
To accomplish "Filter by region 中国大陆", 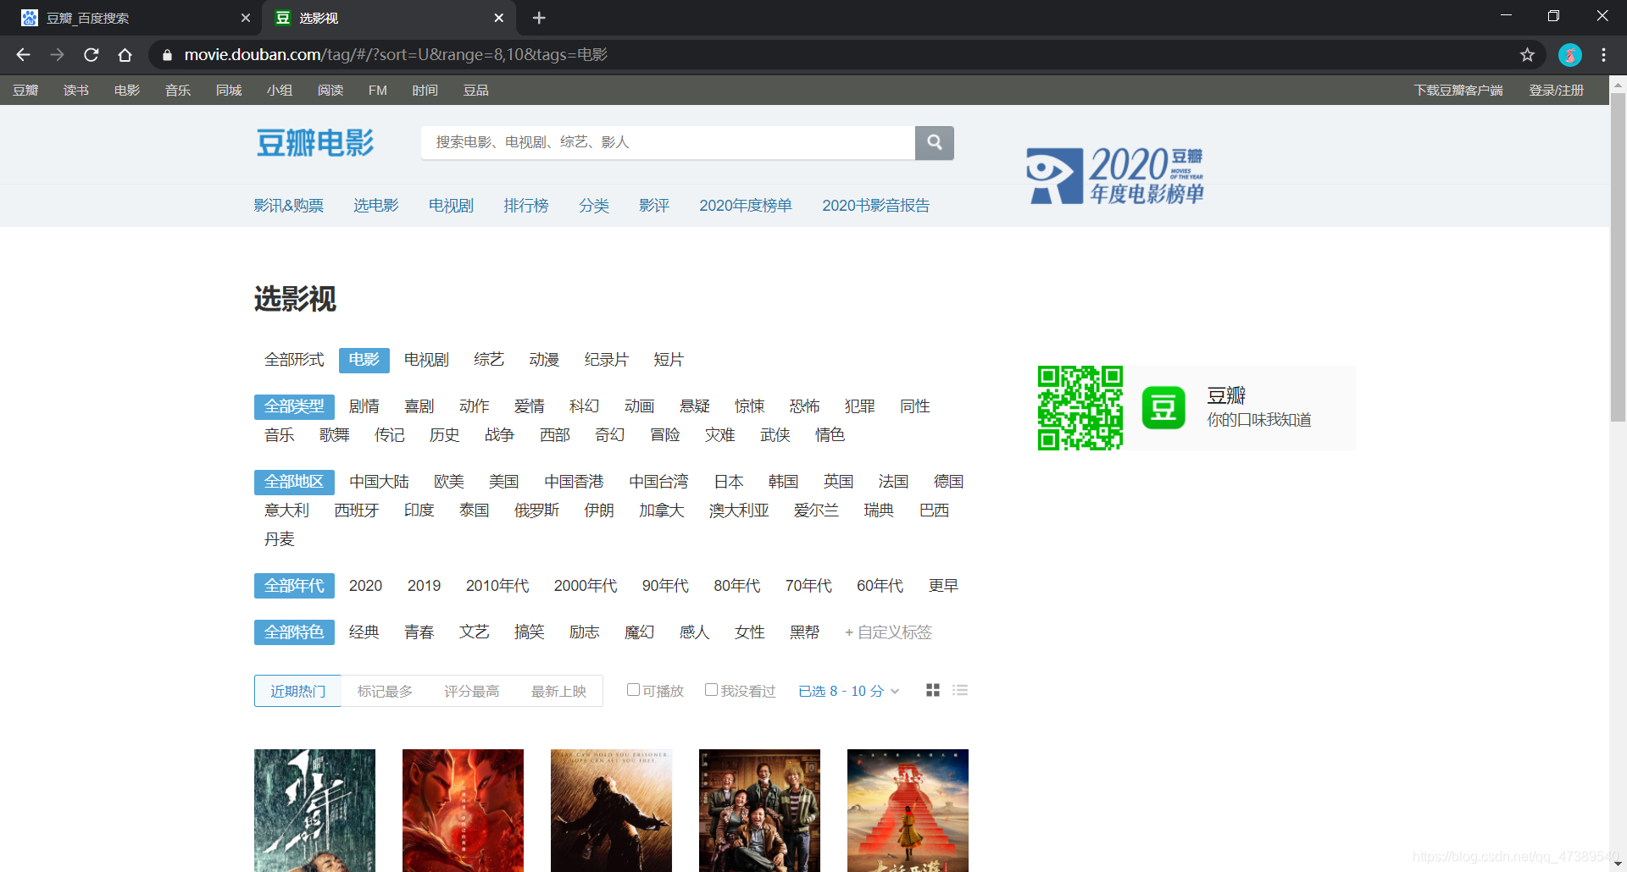I will [380, 482].
